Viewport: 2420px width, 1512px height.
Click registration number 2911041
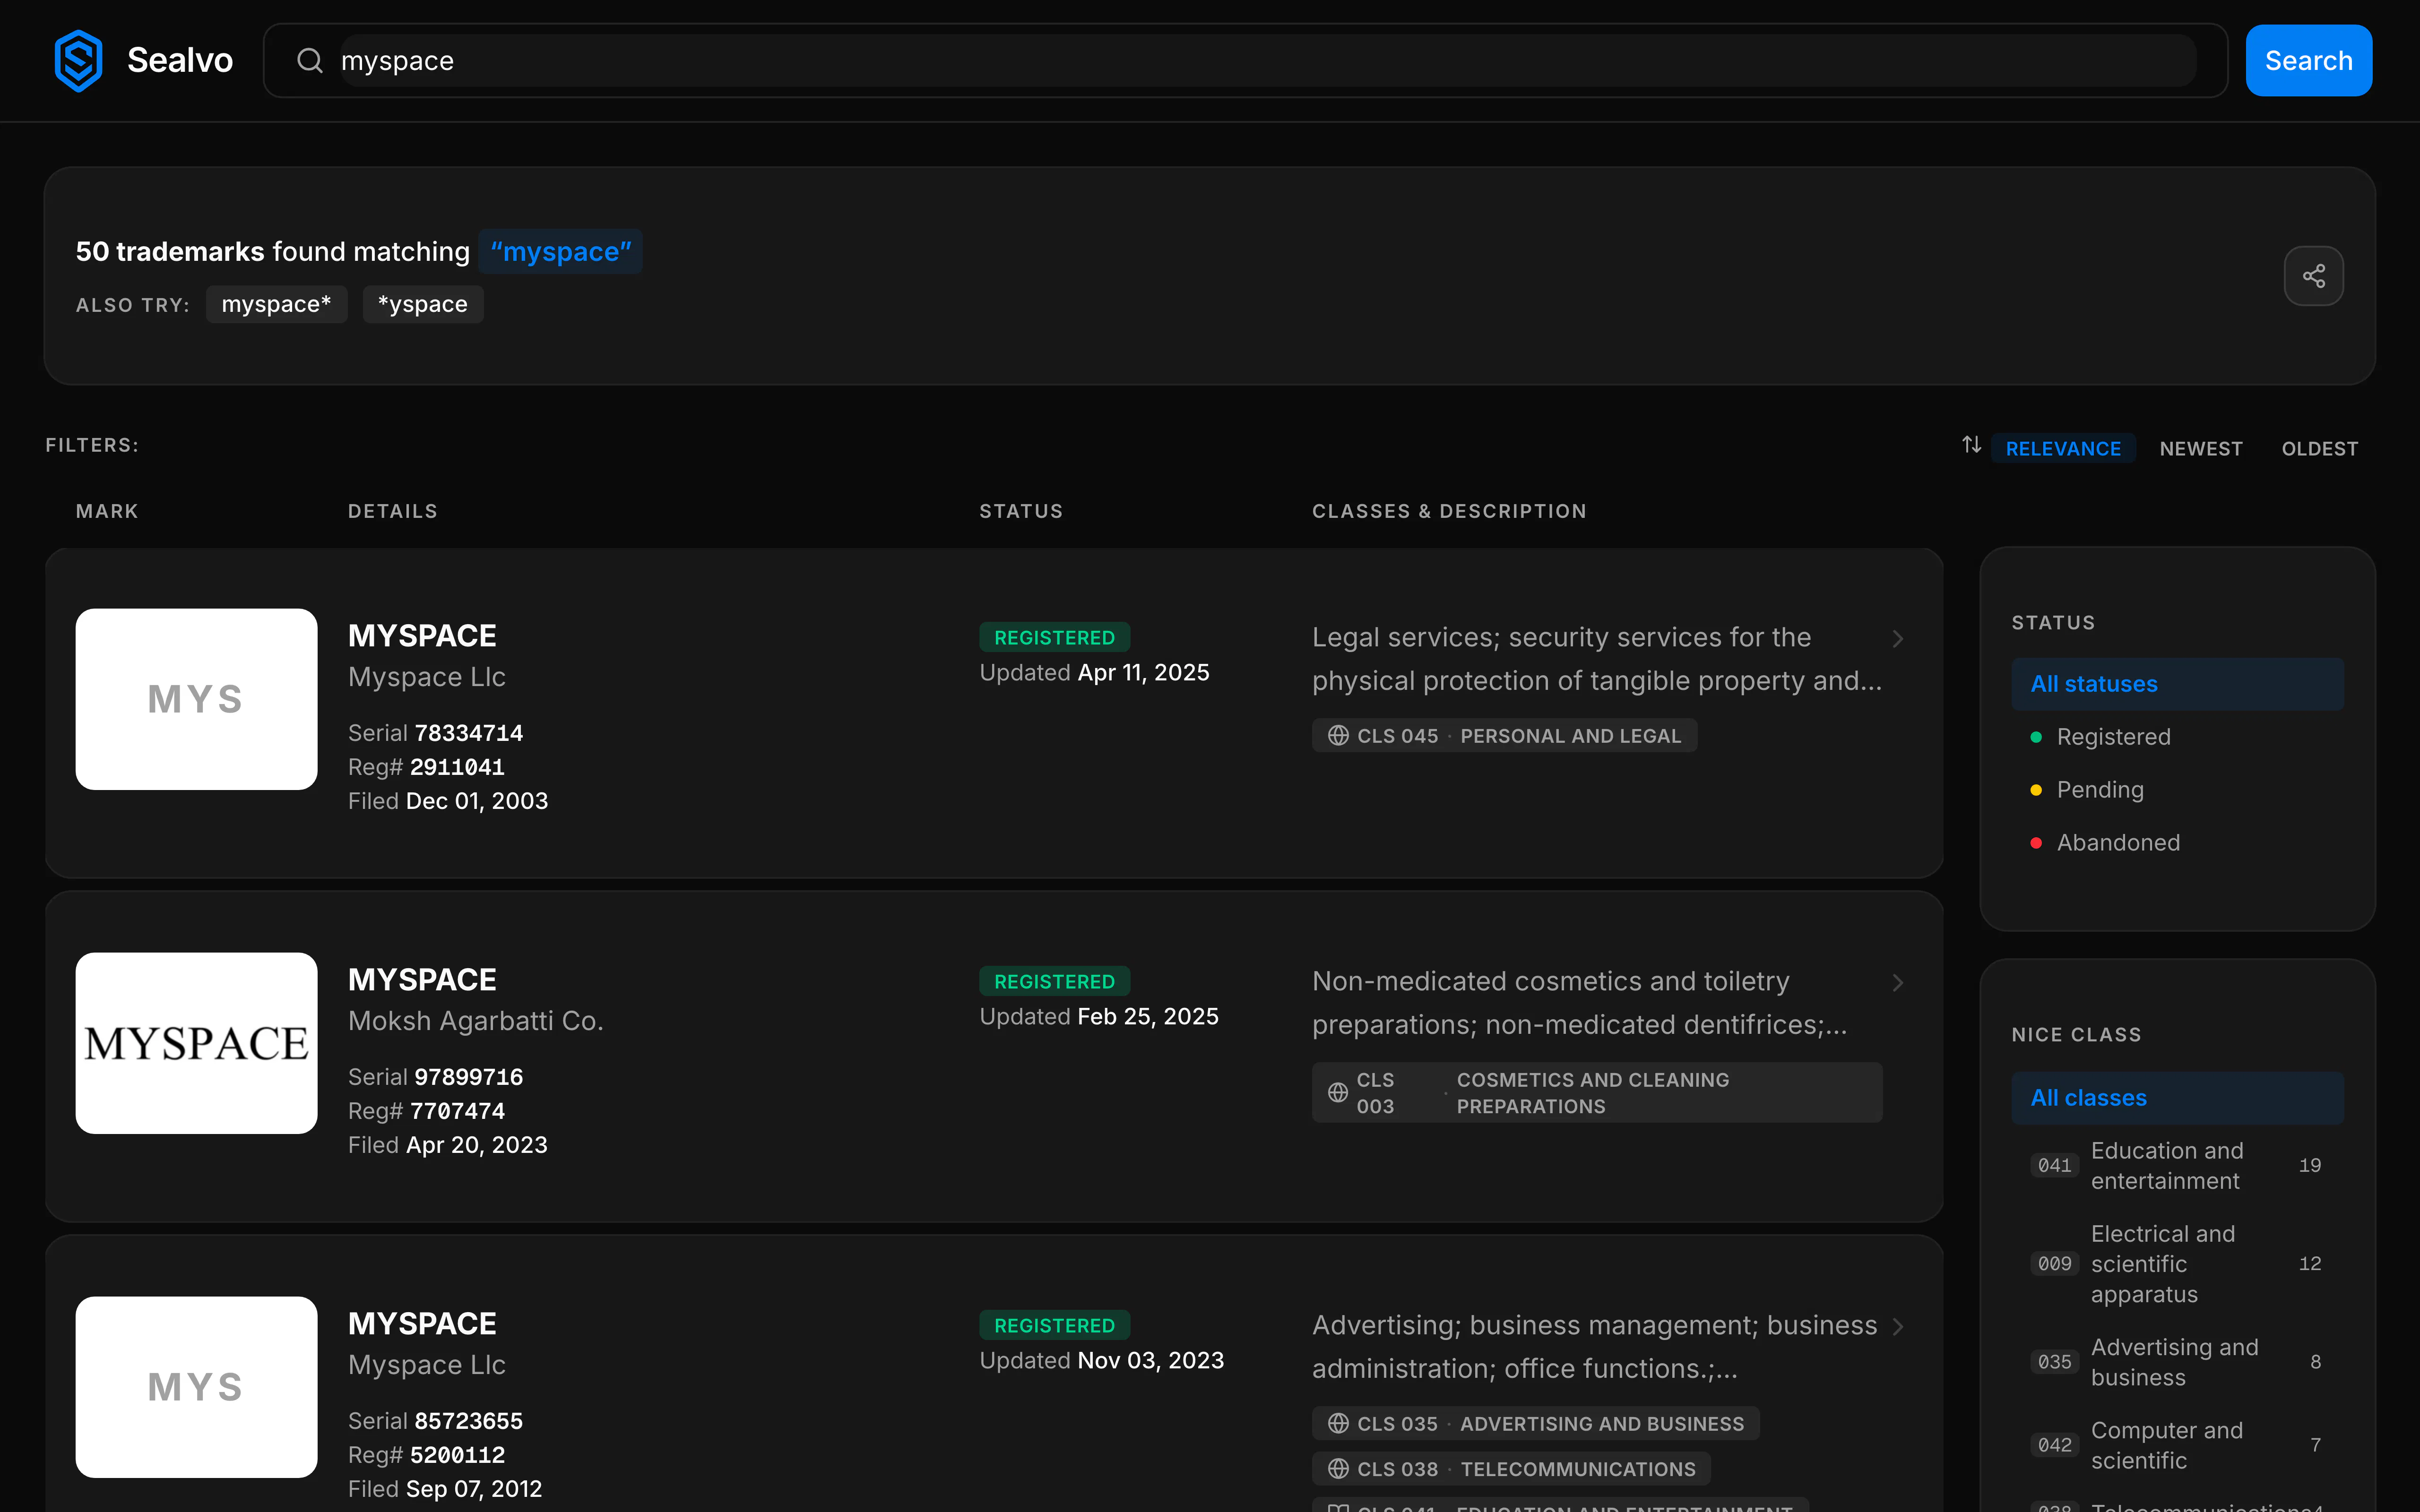click(x=457, y=767)
